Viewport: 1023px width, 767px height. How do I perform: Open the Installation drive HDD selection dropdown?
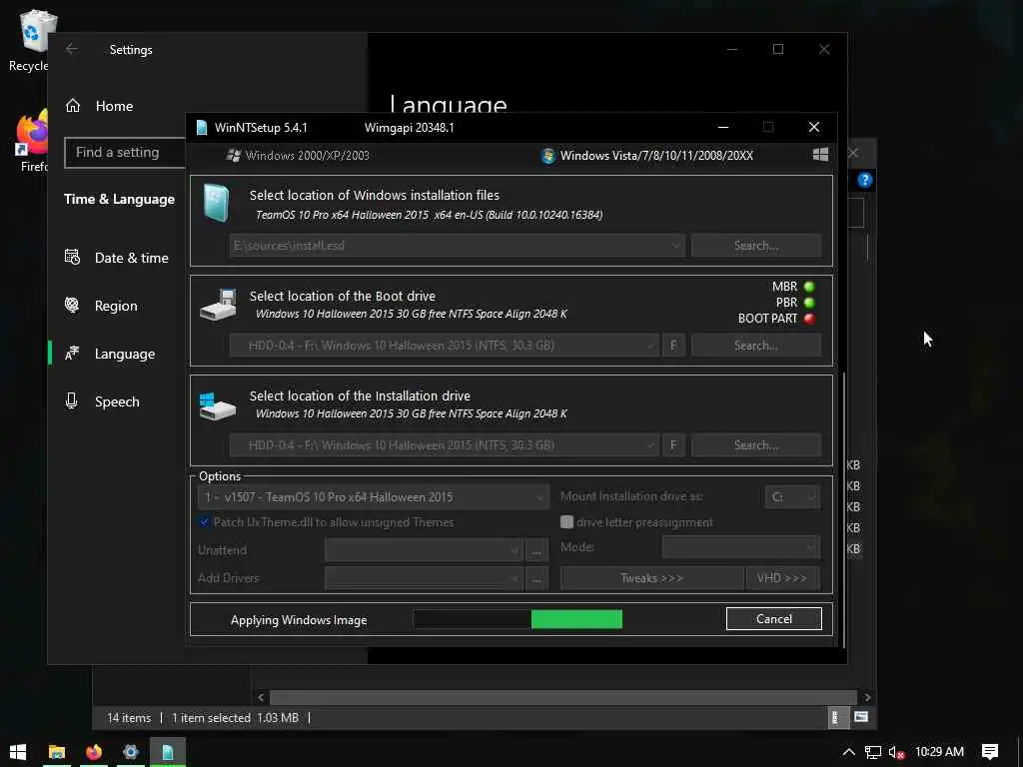(445, 444)
